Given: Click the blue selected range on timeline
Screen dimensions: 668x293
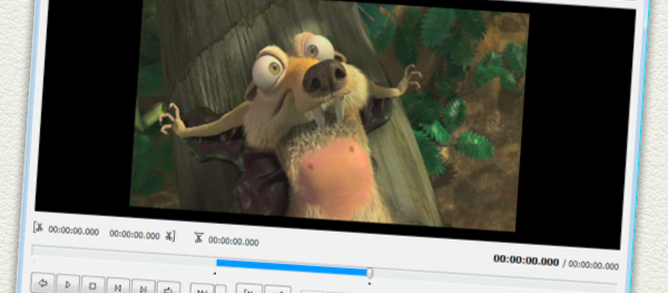Looking at the screenshot, I should [292, 268].
